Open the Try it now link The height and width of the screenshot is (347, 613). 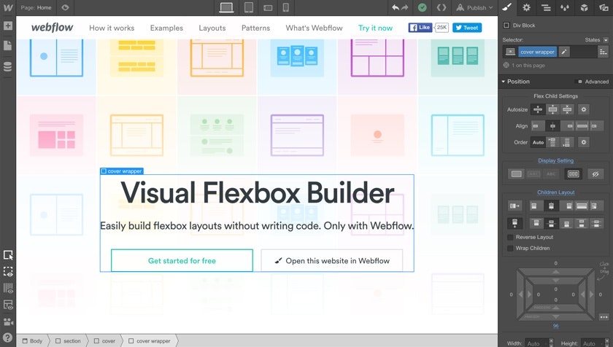click(x=375, y=28)
